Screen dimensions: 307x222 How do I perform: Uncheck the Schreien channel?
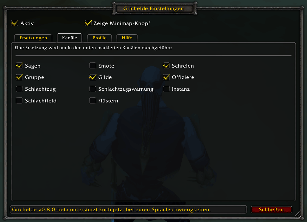tap(166, 66)
